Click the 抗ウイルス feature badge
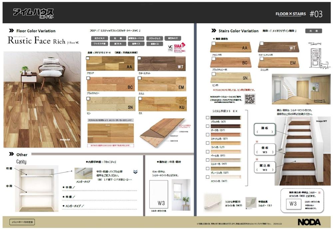The image size is (333, 230). click(99, 38)
